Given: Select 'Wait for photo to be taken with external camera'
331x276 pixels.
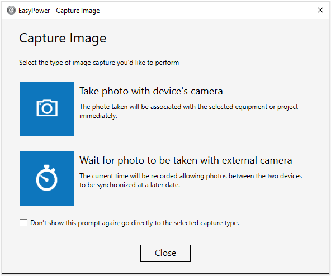Looking at the screenshot, I should click(186, 160).
